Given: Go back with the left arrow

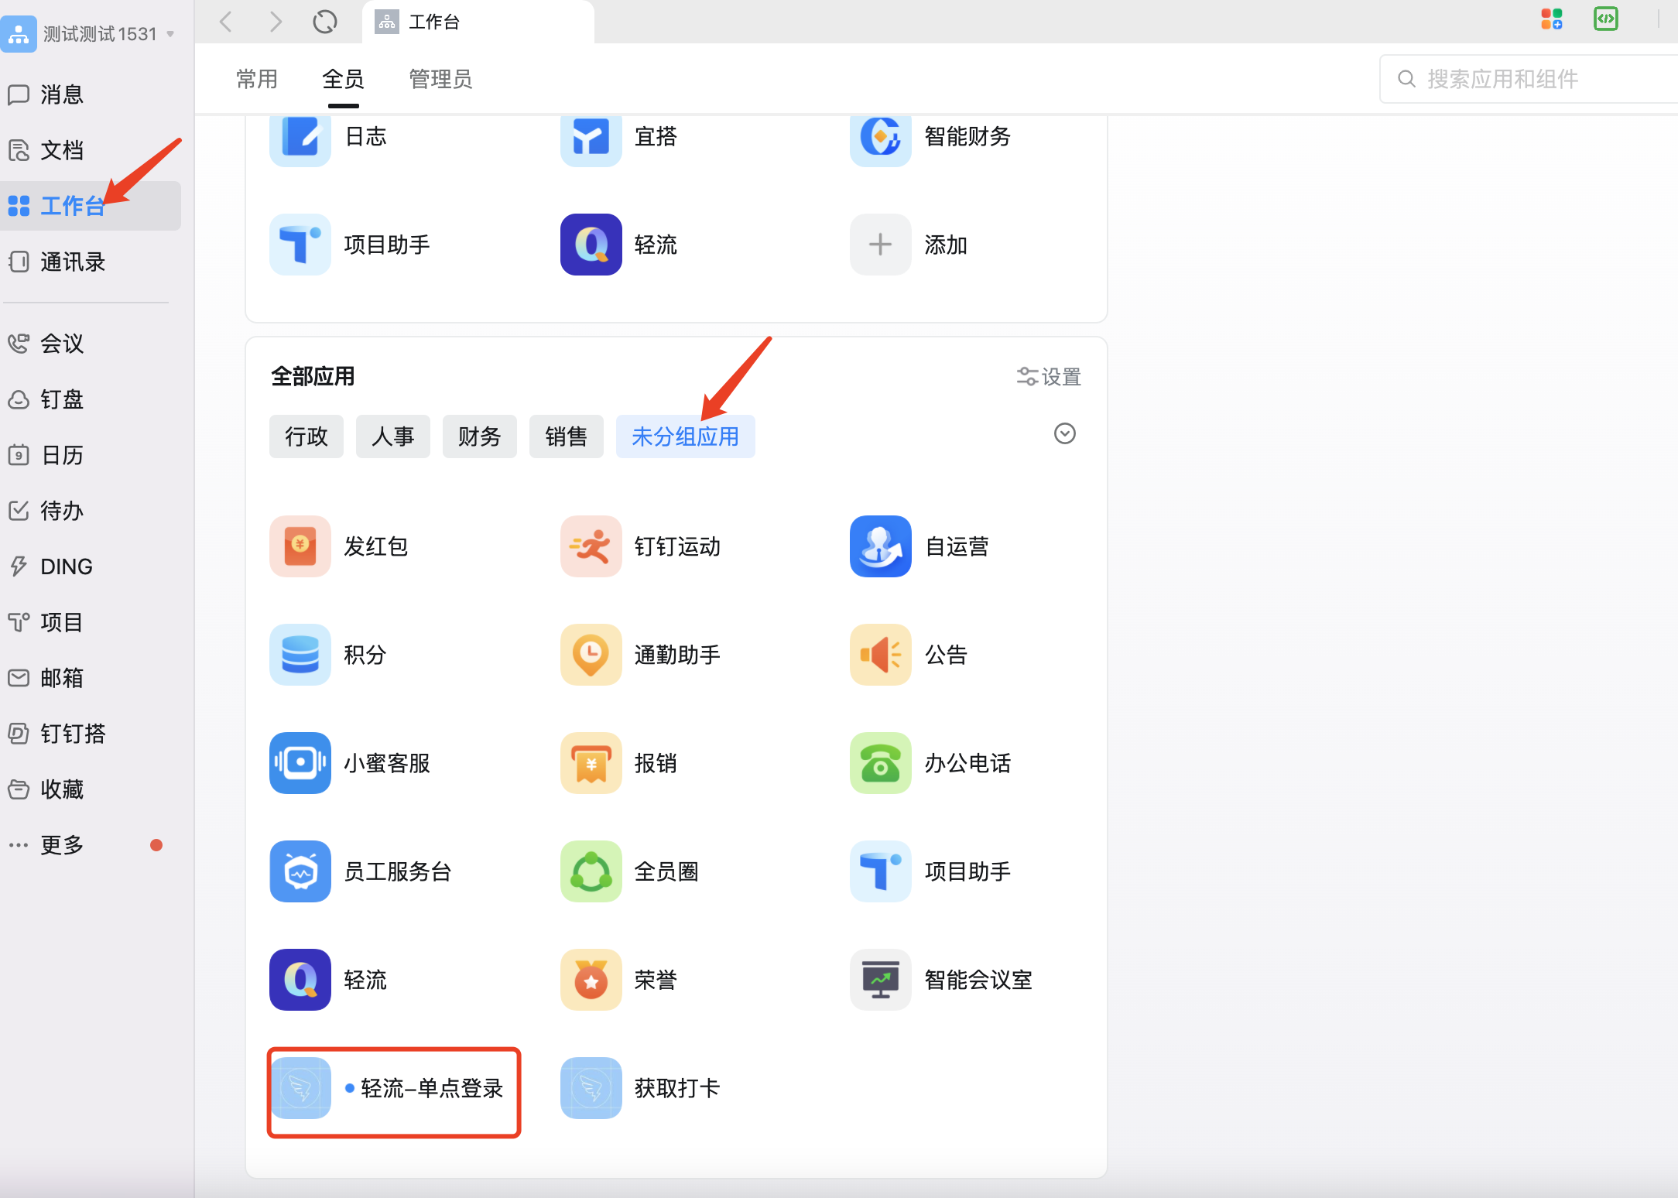Looking at the screenshot, I should (226, 22).
